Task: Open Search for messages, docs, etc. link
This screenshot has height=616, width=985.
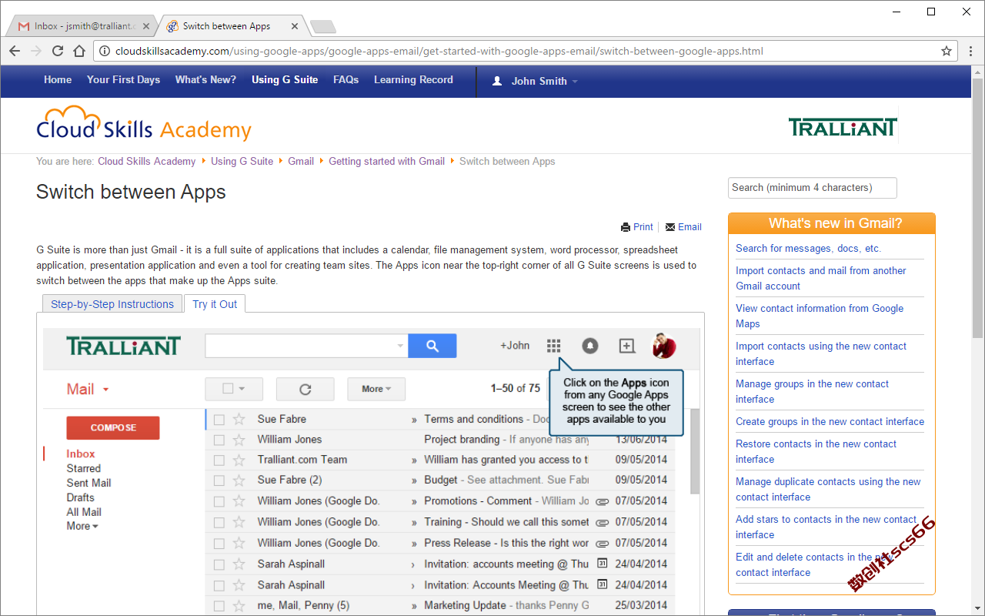Action: 808,248
